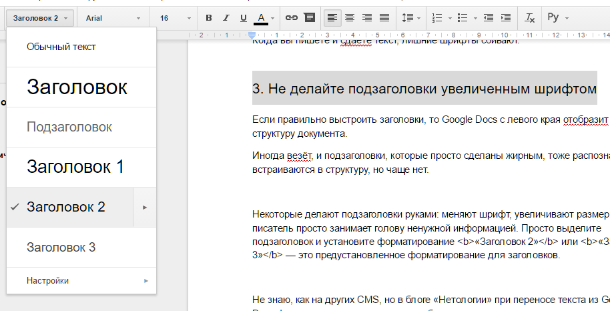Open Настройки in styles menu
This screenshot has width=610, height=311.
[x=48, y=281]
